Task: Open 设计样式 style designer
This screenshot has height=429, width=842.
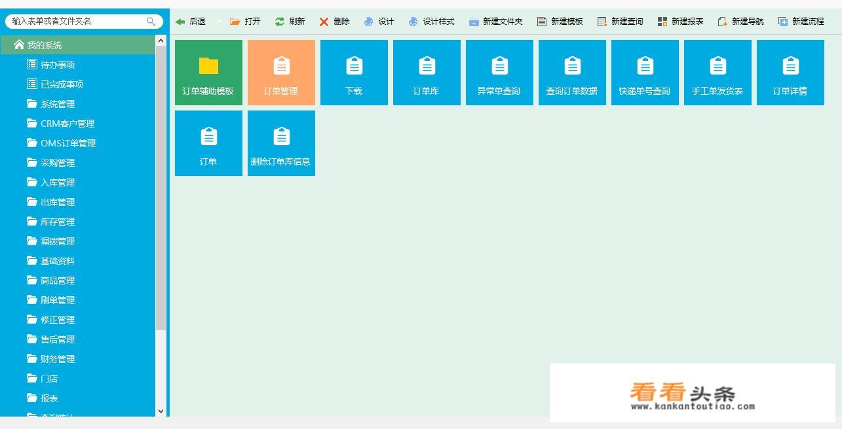Action: tap(431, 22)
